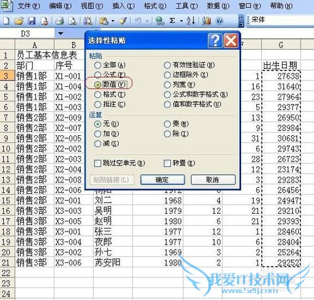
Task: Click the Research binoculars icon
Action: (x=88, y=21)
